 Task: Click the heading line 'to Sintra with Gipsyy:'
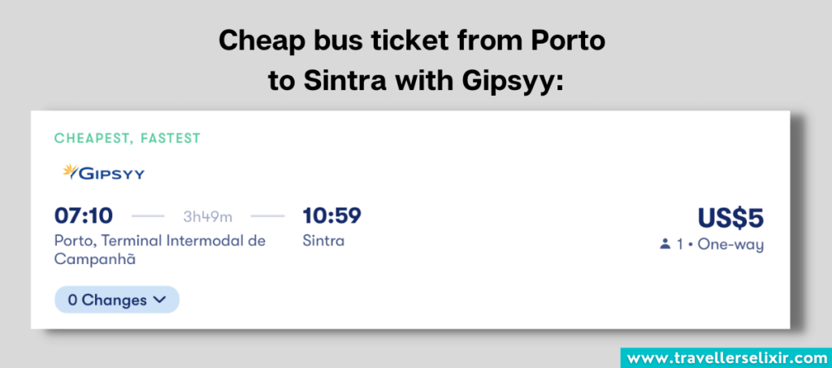[415, 82]
